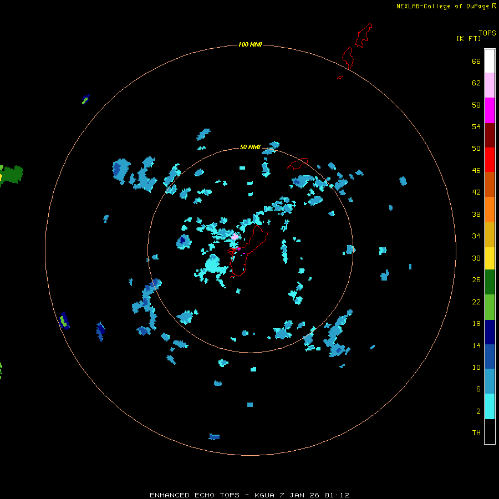Click the '18' legend value label
This screenshot has width=499, height=499.
[x=476, y=324]
